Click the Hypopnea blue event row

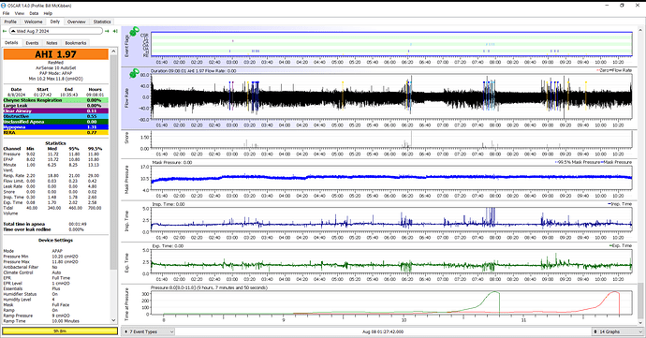coord(56,127)
